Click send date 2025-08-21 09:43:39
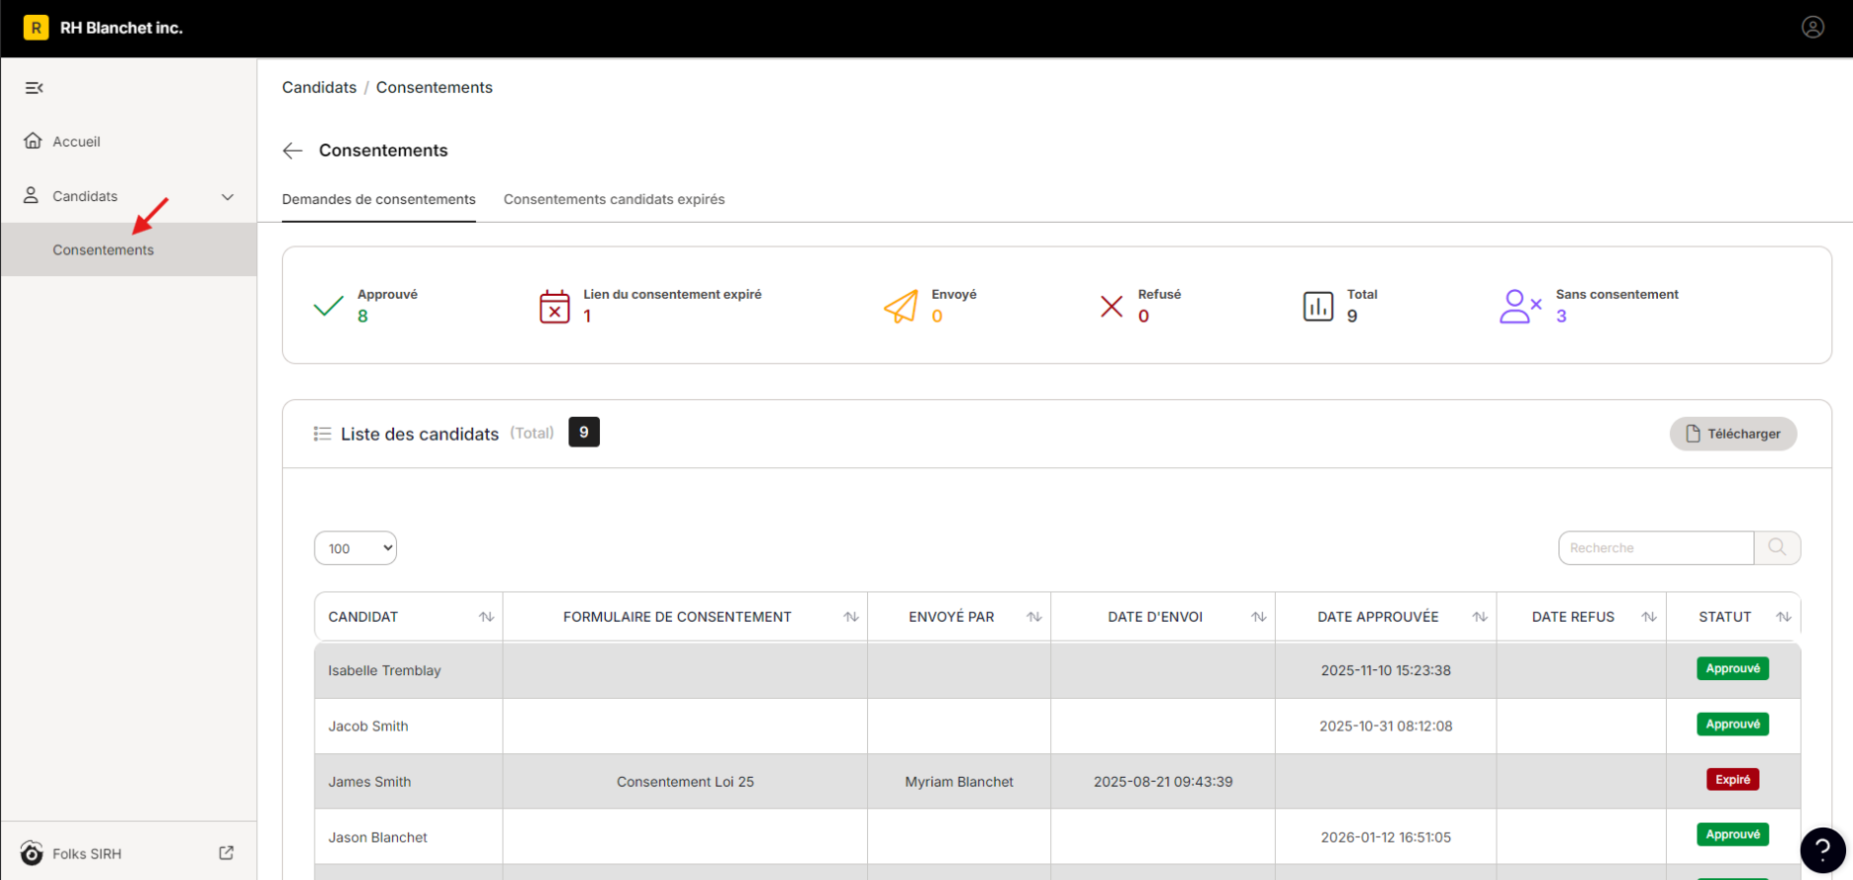 tap(1163, 781)
